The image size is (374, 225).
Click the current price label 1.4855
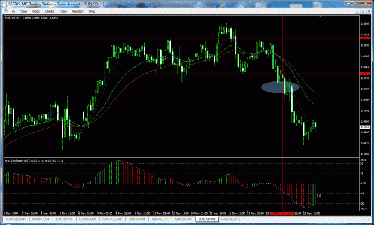click(365, 127)
